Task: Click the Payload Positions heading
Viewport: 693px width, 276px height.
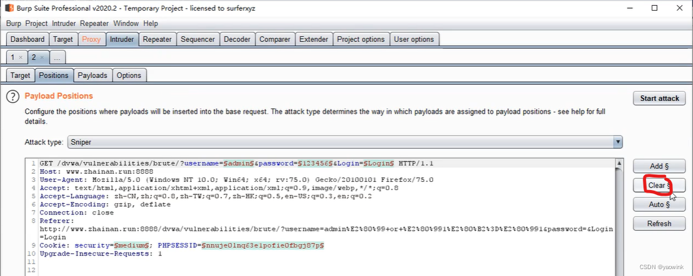Action: click(59, 96)
